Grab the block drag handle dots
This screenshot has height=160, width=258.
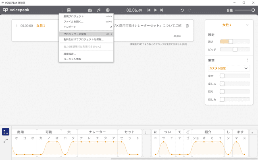tap(16, 25)
